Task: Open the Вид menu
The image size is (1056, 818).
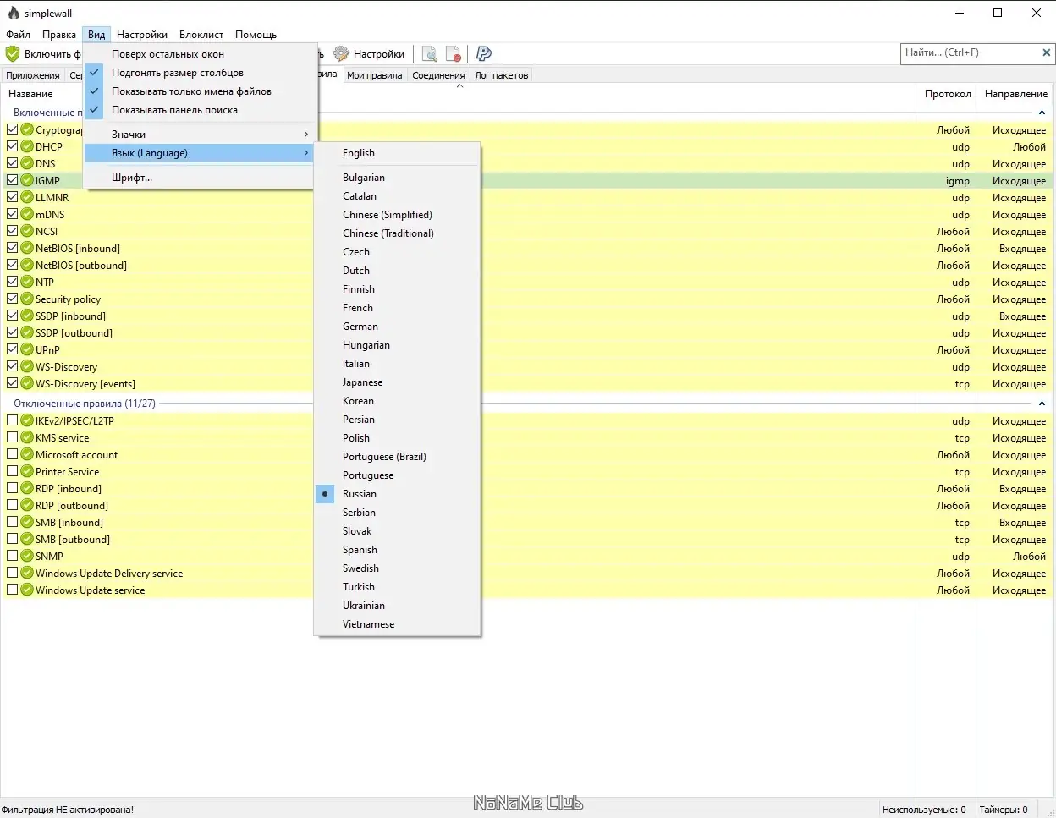Action: tap(96, 35)
